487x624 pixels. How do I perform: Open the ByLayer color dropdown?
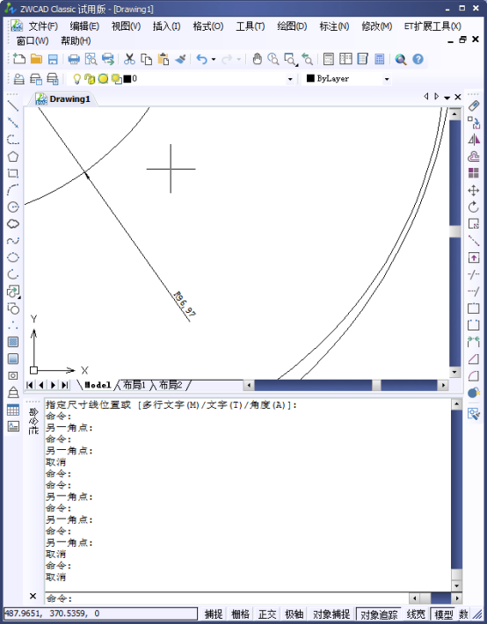[x=386, y=79]
